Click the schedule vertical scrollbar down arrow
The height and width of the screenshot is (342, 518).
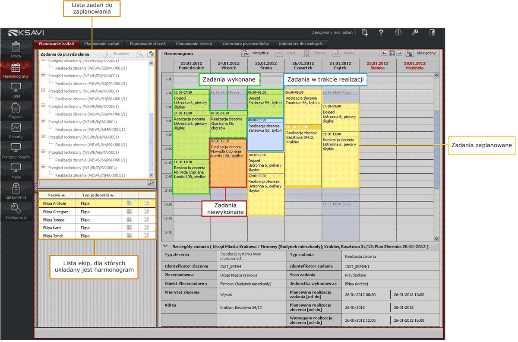(x=436, y=238)
